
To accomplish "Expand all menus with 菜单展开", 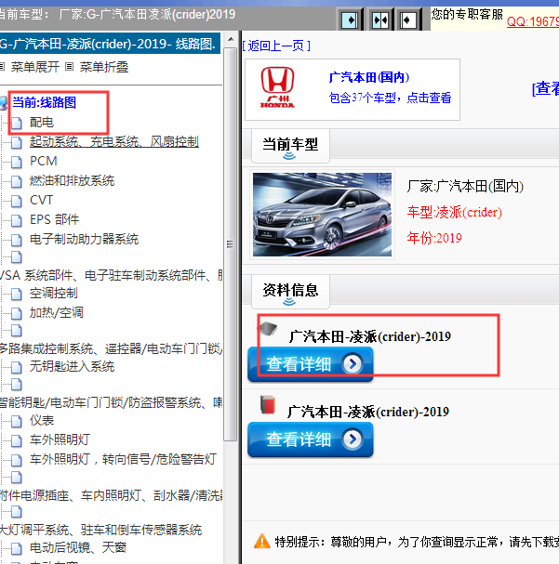I will coord(34,67).
